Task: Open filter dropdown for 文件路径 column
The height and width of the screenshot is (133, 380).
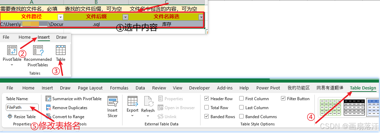Action: click(60, 17)
